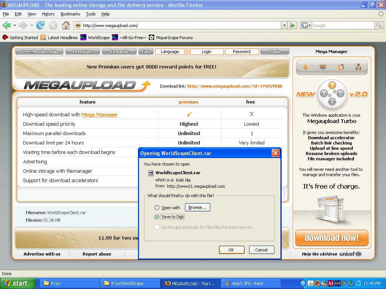Viewport: 386px width, 289px height.
Task: Open the Forward button history dropdown arrow
Action: coord(32,25)
